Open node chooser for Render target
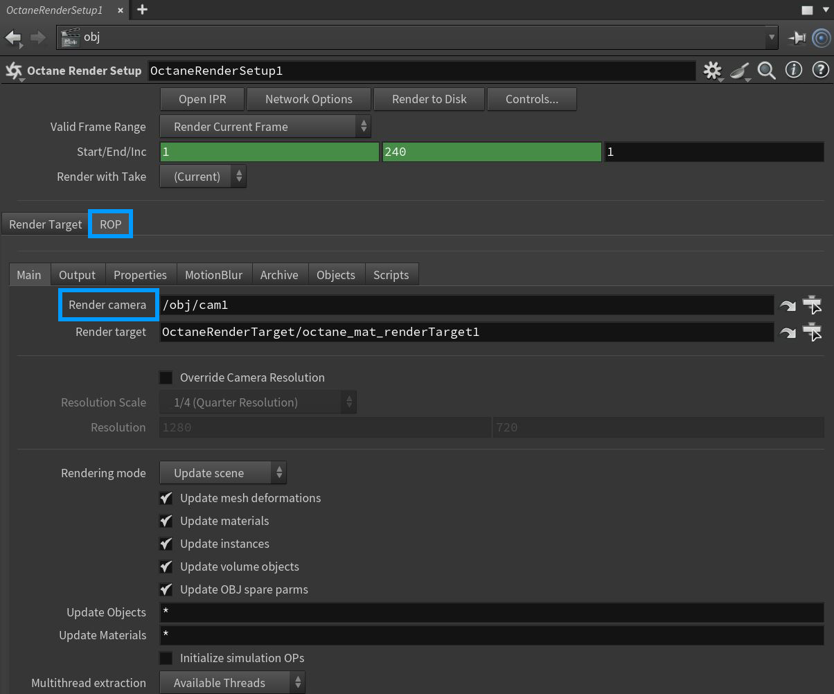This screenshot has width=834, height=694. coord(812,332)
